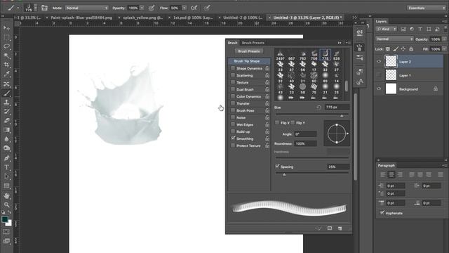Image resolution: width=449 pixels, height=253 pixels.
Task: Select the Horizontal Type tool
Action: [6, 167]
